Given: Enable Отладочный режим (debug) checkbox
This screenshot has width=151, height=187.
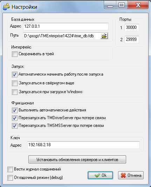Looking at the screenshot, I should 10,178.
